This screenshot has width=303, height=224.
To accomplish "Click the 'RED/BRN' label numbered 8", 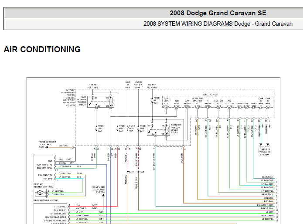I will click(269, 201).
